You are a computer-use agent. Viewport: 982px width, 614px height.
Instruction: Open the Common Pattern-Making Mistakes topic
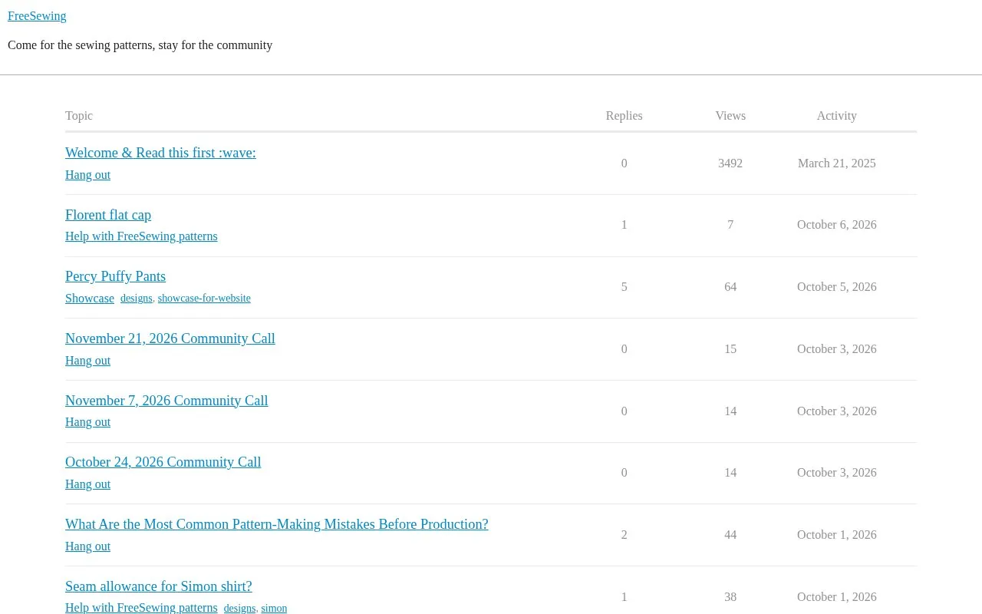(x=277, y=524)
